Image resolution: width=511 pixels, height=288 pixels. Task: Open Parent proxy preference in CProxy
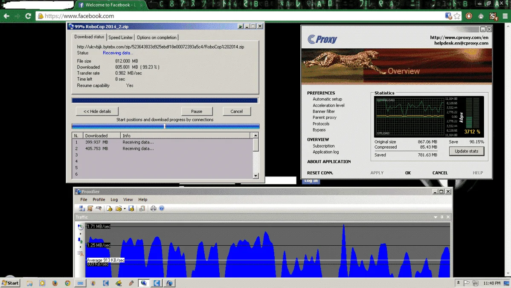325,118
